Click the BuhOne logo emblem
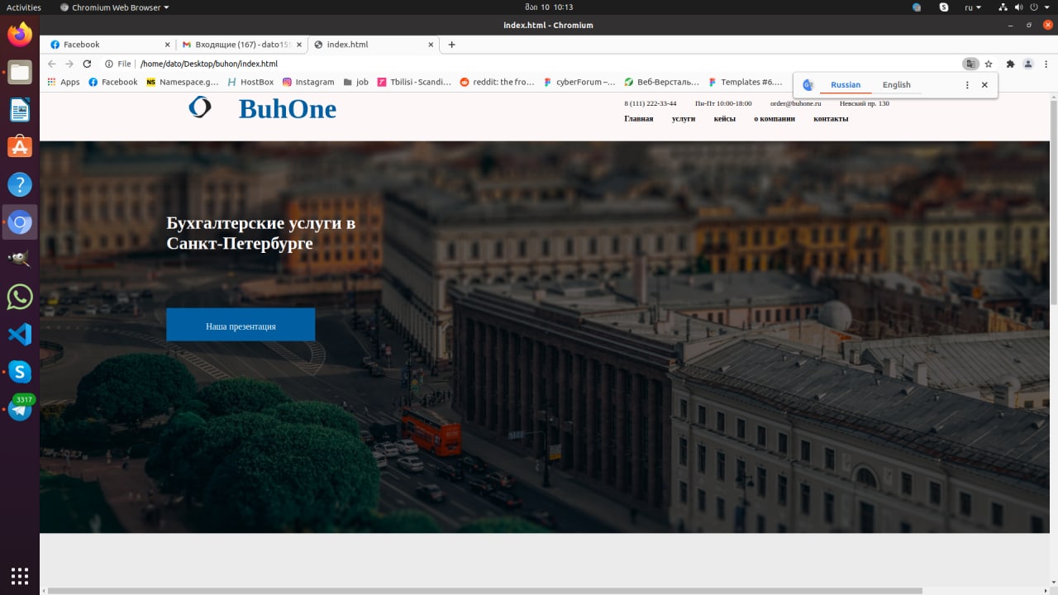 pyautogui.click(x=200, y=107)
